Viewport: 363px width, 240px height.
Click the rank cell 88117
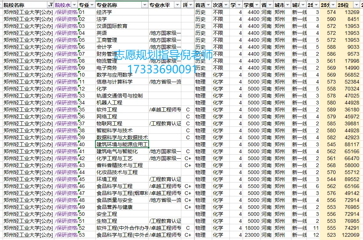point(348,144)
